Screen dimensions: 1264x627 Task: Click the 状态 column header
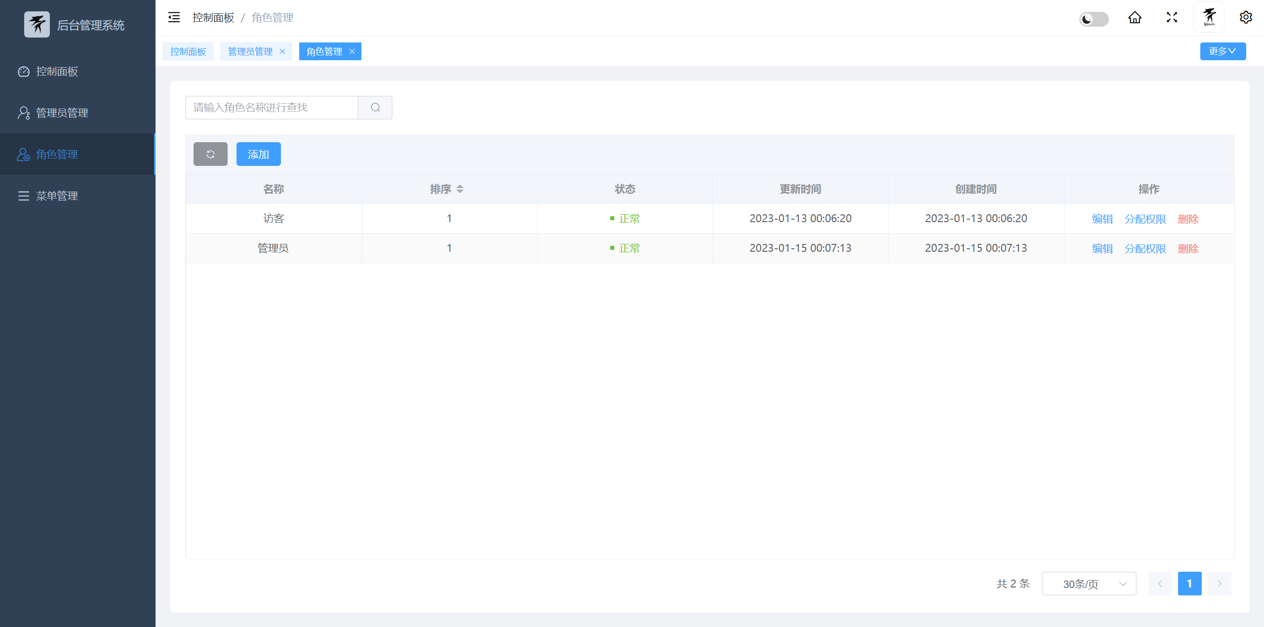pyautogui.click(x=625, y=189)
